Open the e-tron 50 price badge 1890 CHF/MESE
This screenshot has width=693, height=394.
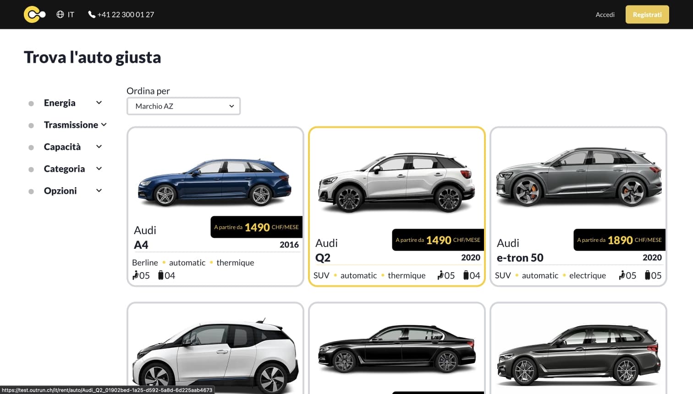click(619, 240)
